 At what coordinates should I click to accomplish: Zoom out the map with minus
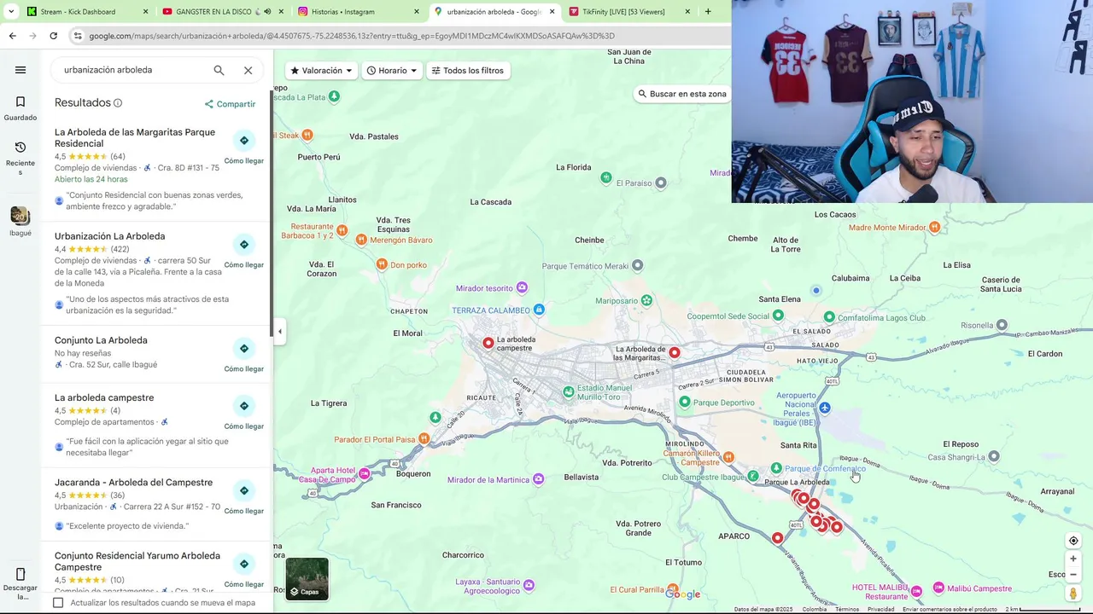(1073, 574)
